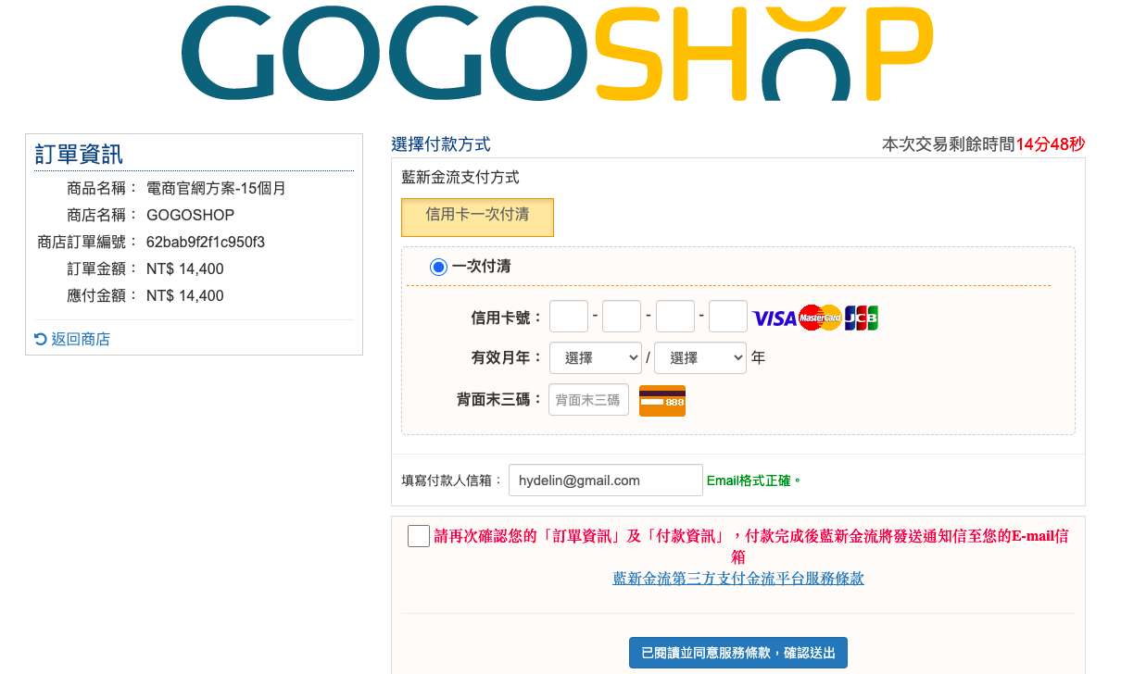Open 藍新金流第三方支付金流平台服務條款 link

[x=738, y=578]
